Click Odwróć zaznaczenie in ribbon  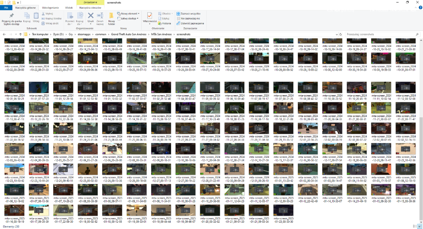tap(190, 23)
